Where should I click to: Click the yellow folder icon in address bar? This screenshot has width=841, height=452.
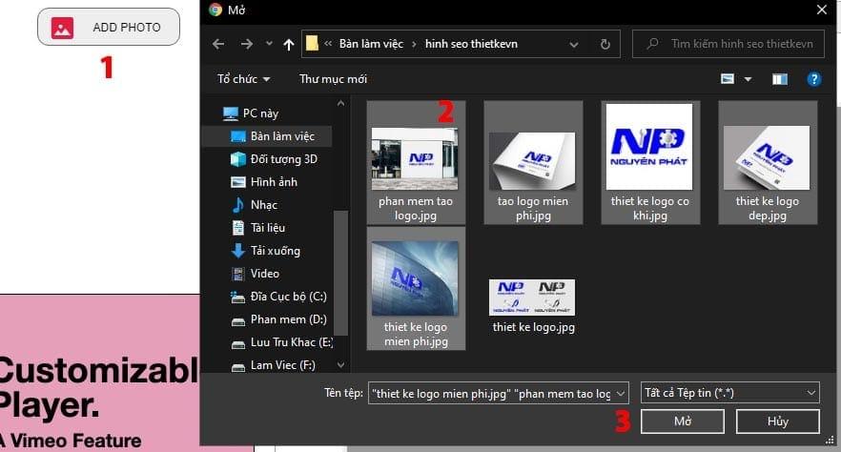pyautogui.click(x=312, y=44)
